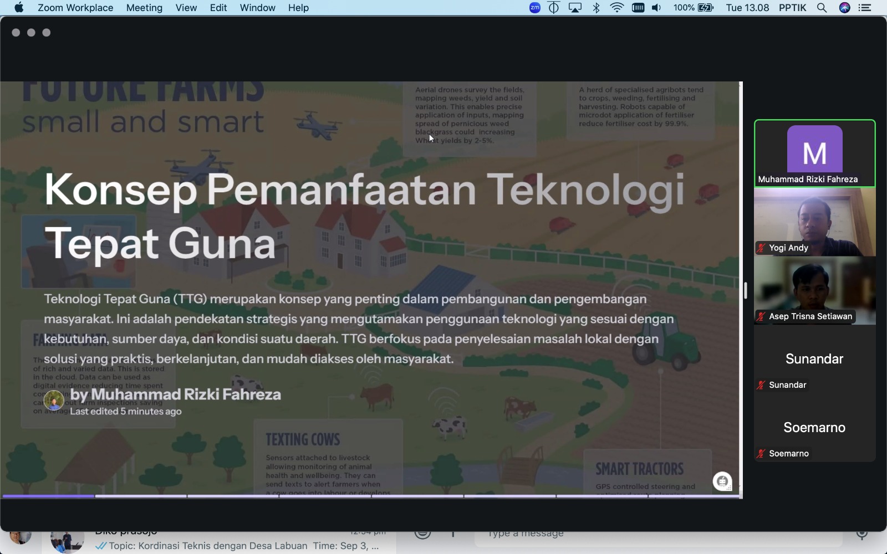
Task: Select Yogi Andy video tile
Action: [814, 222]
